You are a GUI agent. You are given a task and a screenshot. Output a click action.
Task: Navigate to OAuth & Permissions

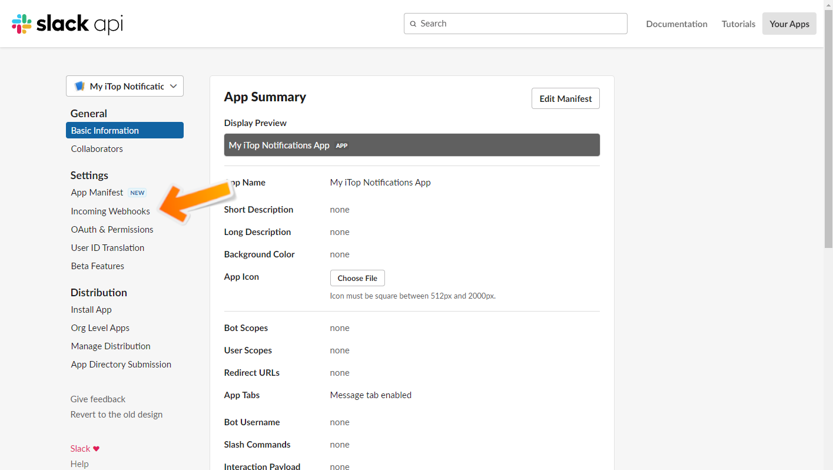tap(112, 229)
